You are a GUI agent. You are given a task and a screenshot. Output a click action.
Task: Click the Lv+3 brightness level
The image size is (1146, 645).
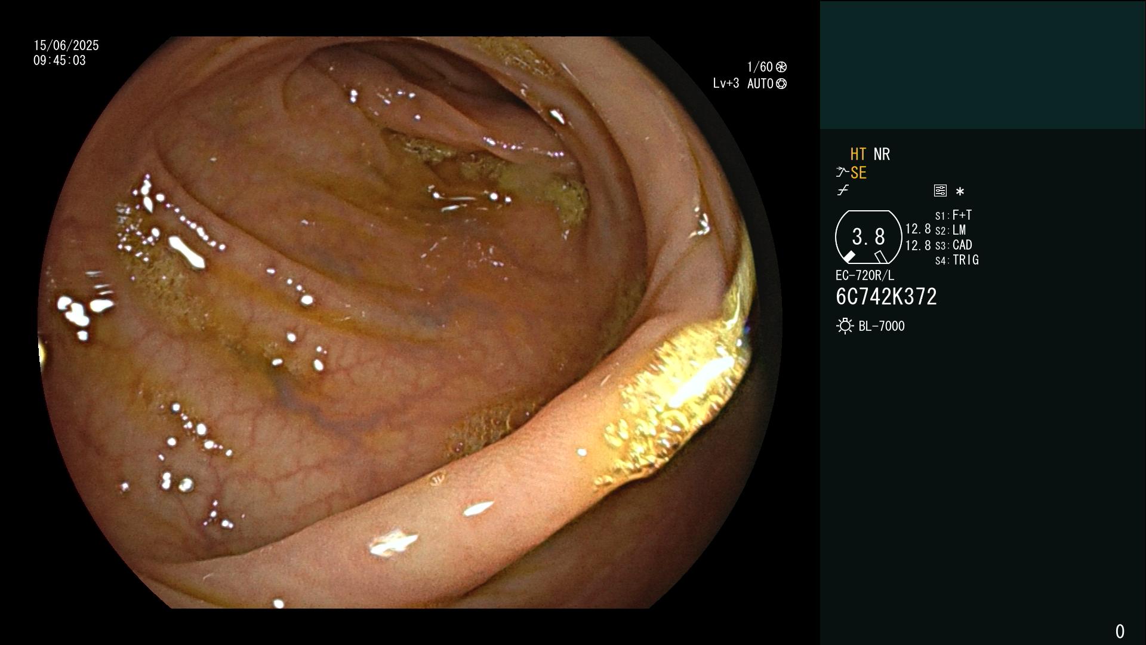(726, 84)
